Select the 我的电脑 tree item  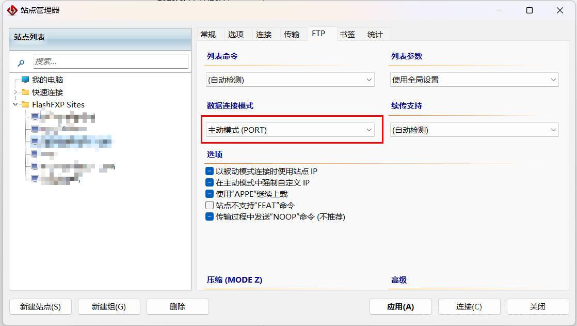click(x=47, y=80)
